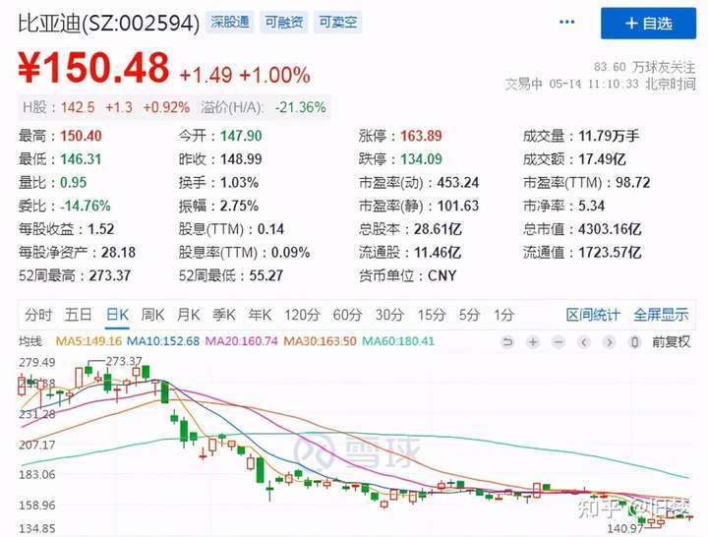Click the 均线 moving average label

[30, 341]
